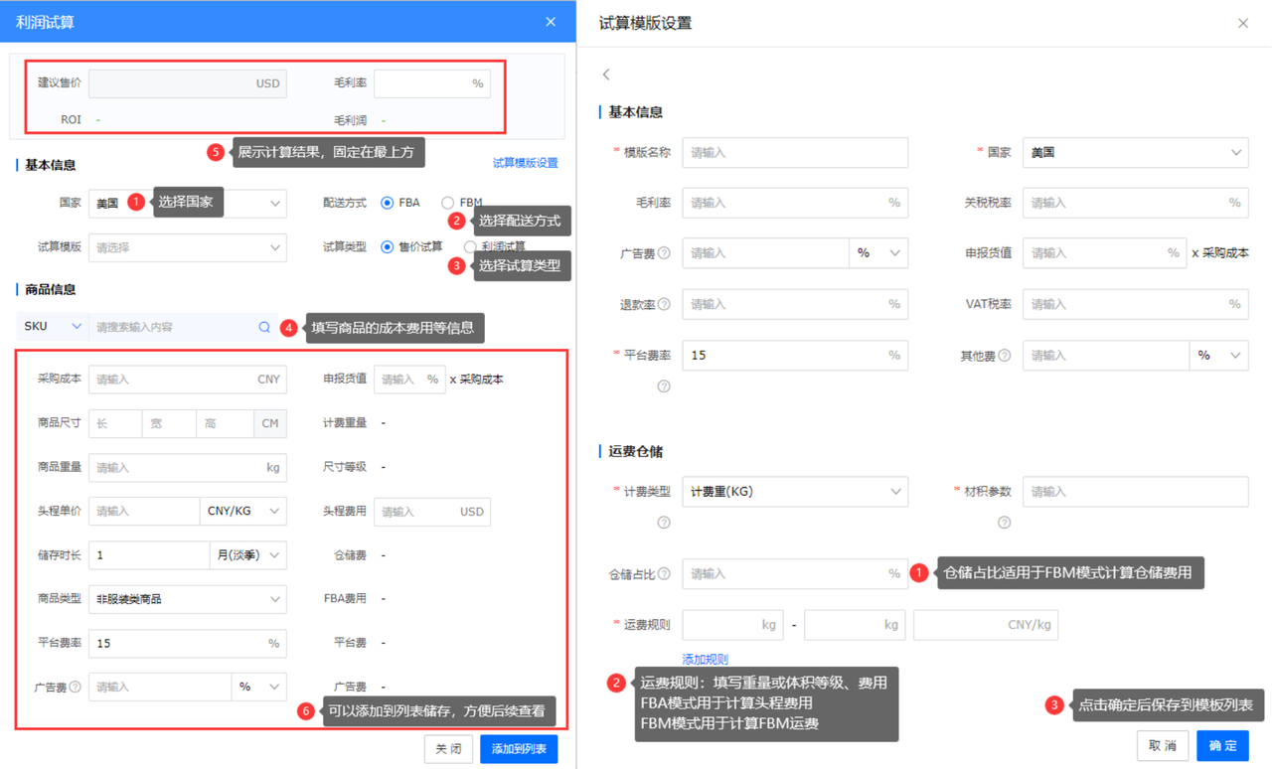Select 售价试算 calculation type radio
1272x769 pixels.
[x=388, y=246]
